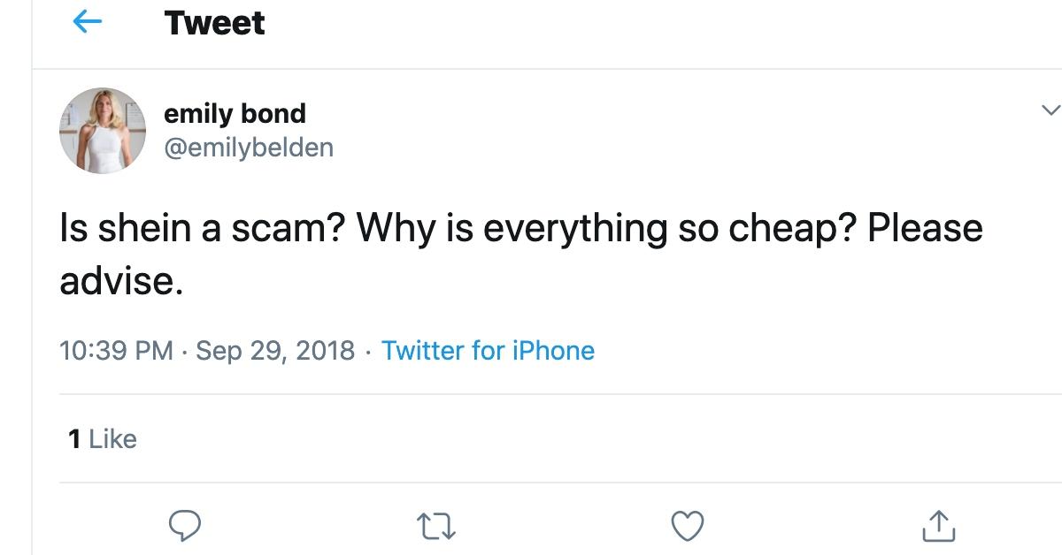Open the @emilybelden handle link

249,147
